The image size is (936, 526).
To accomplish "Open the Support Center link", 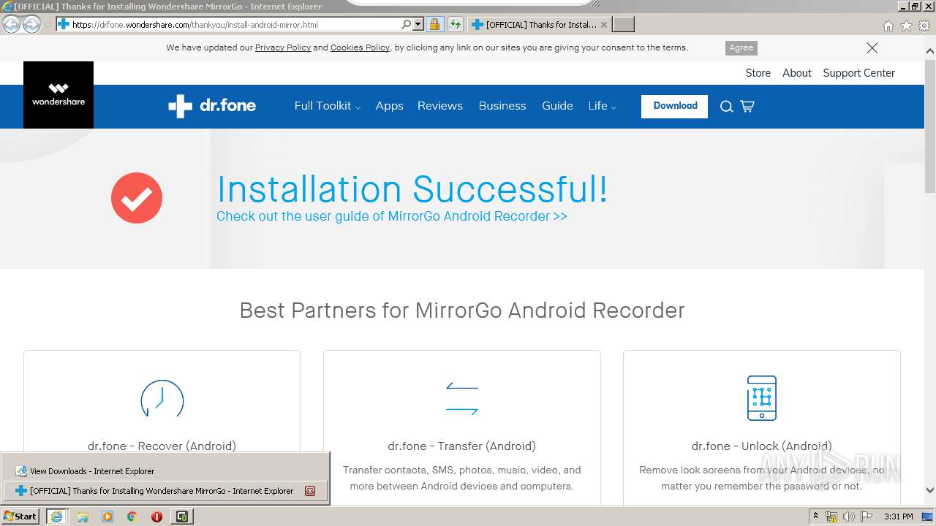I will click(858, 73).
